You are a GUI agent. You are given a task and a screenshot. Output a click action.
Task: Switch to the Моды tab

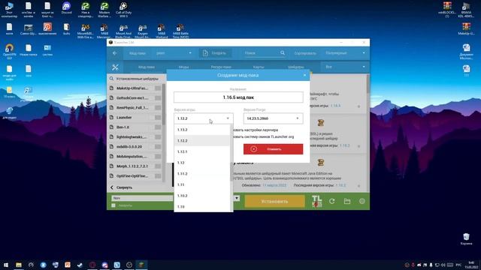click(x=183, y=67)
